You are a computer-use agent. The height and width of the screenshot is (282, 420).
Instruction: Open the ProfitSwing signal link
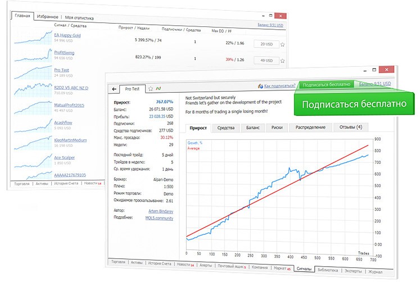pos(64,52)
